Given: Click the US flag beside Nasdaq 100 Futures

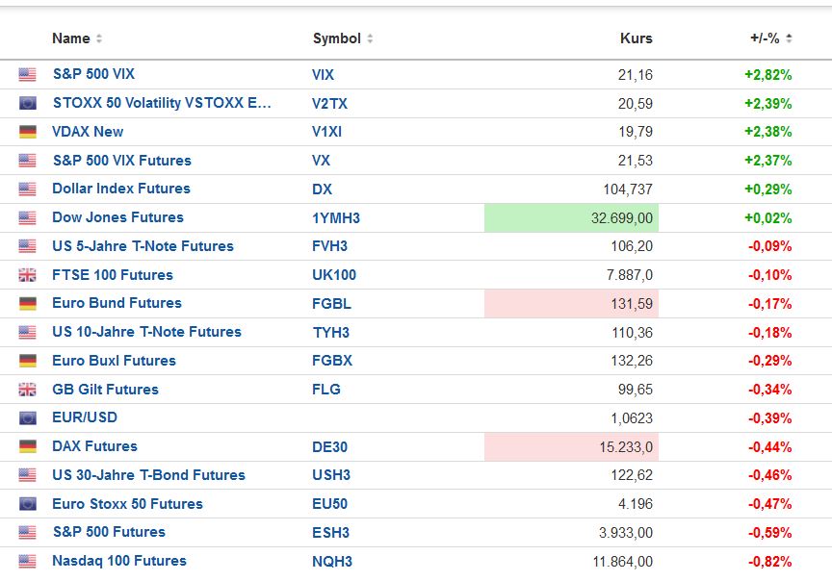Looking at the screenshot, I should 28,561.
